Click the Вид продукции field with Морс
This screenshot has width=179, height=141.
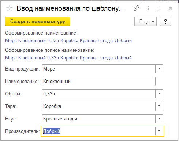pyautogui.click(x=98, y=69)
